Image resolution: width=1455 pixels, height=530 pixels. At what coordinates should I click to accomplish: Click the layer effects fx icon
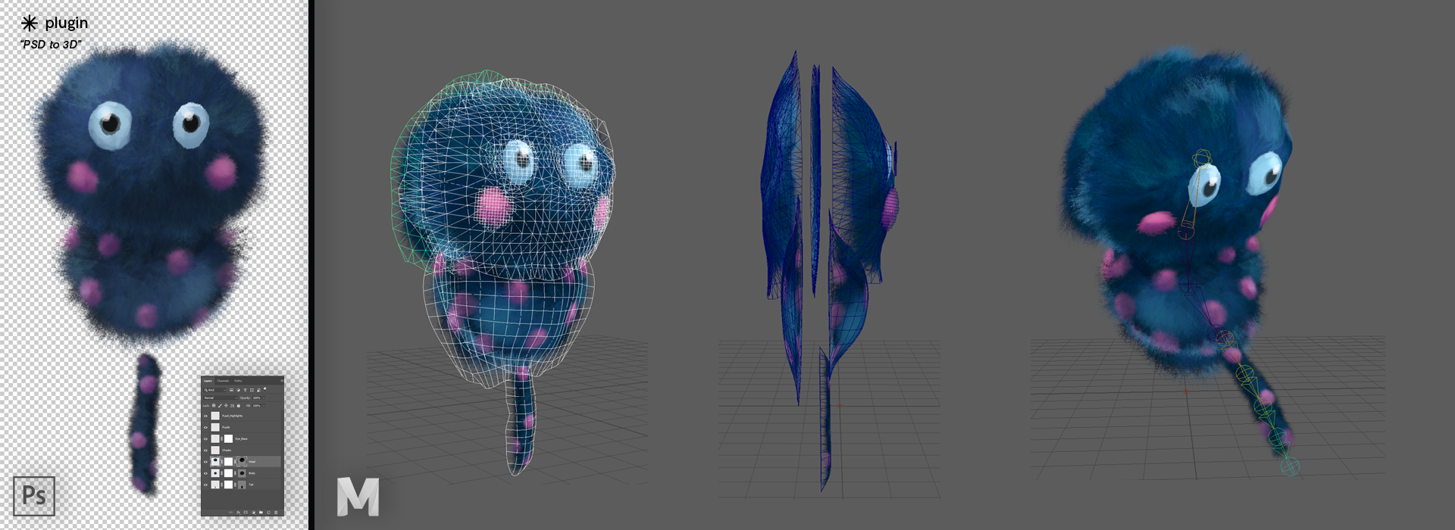(239, 513)
